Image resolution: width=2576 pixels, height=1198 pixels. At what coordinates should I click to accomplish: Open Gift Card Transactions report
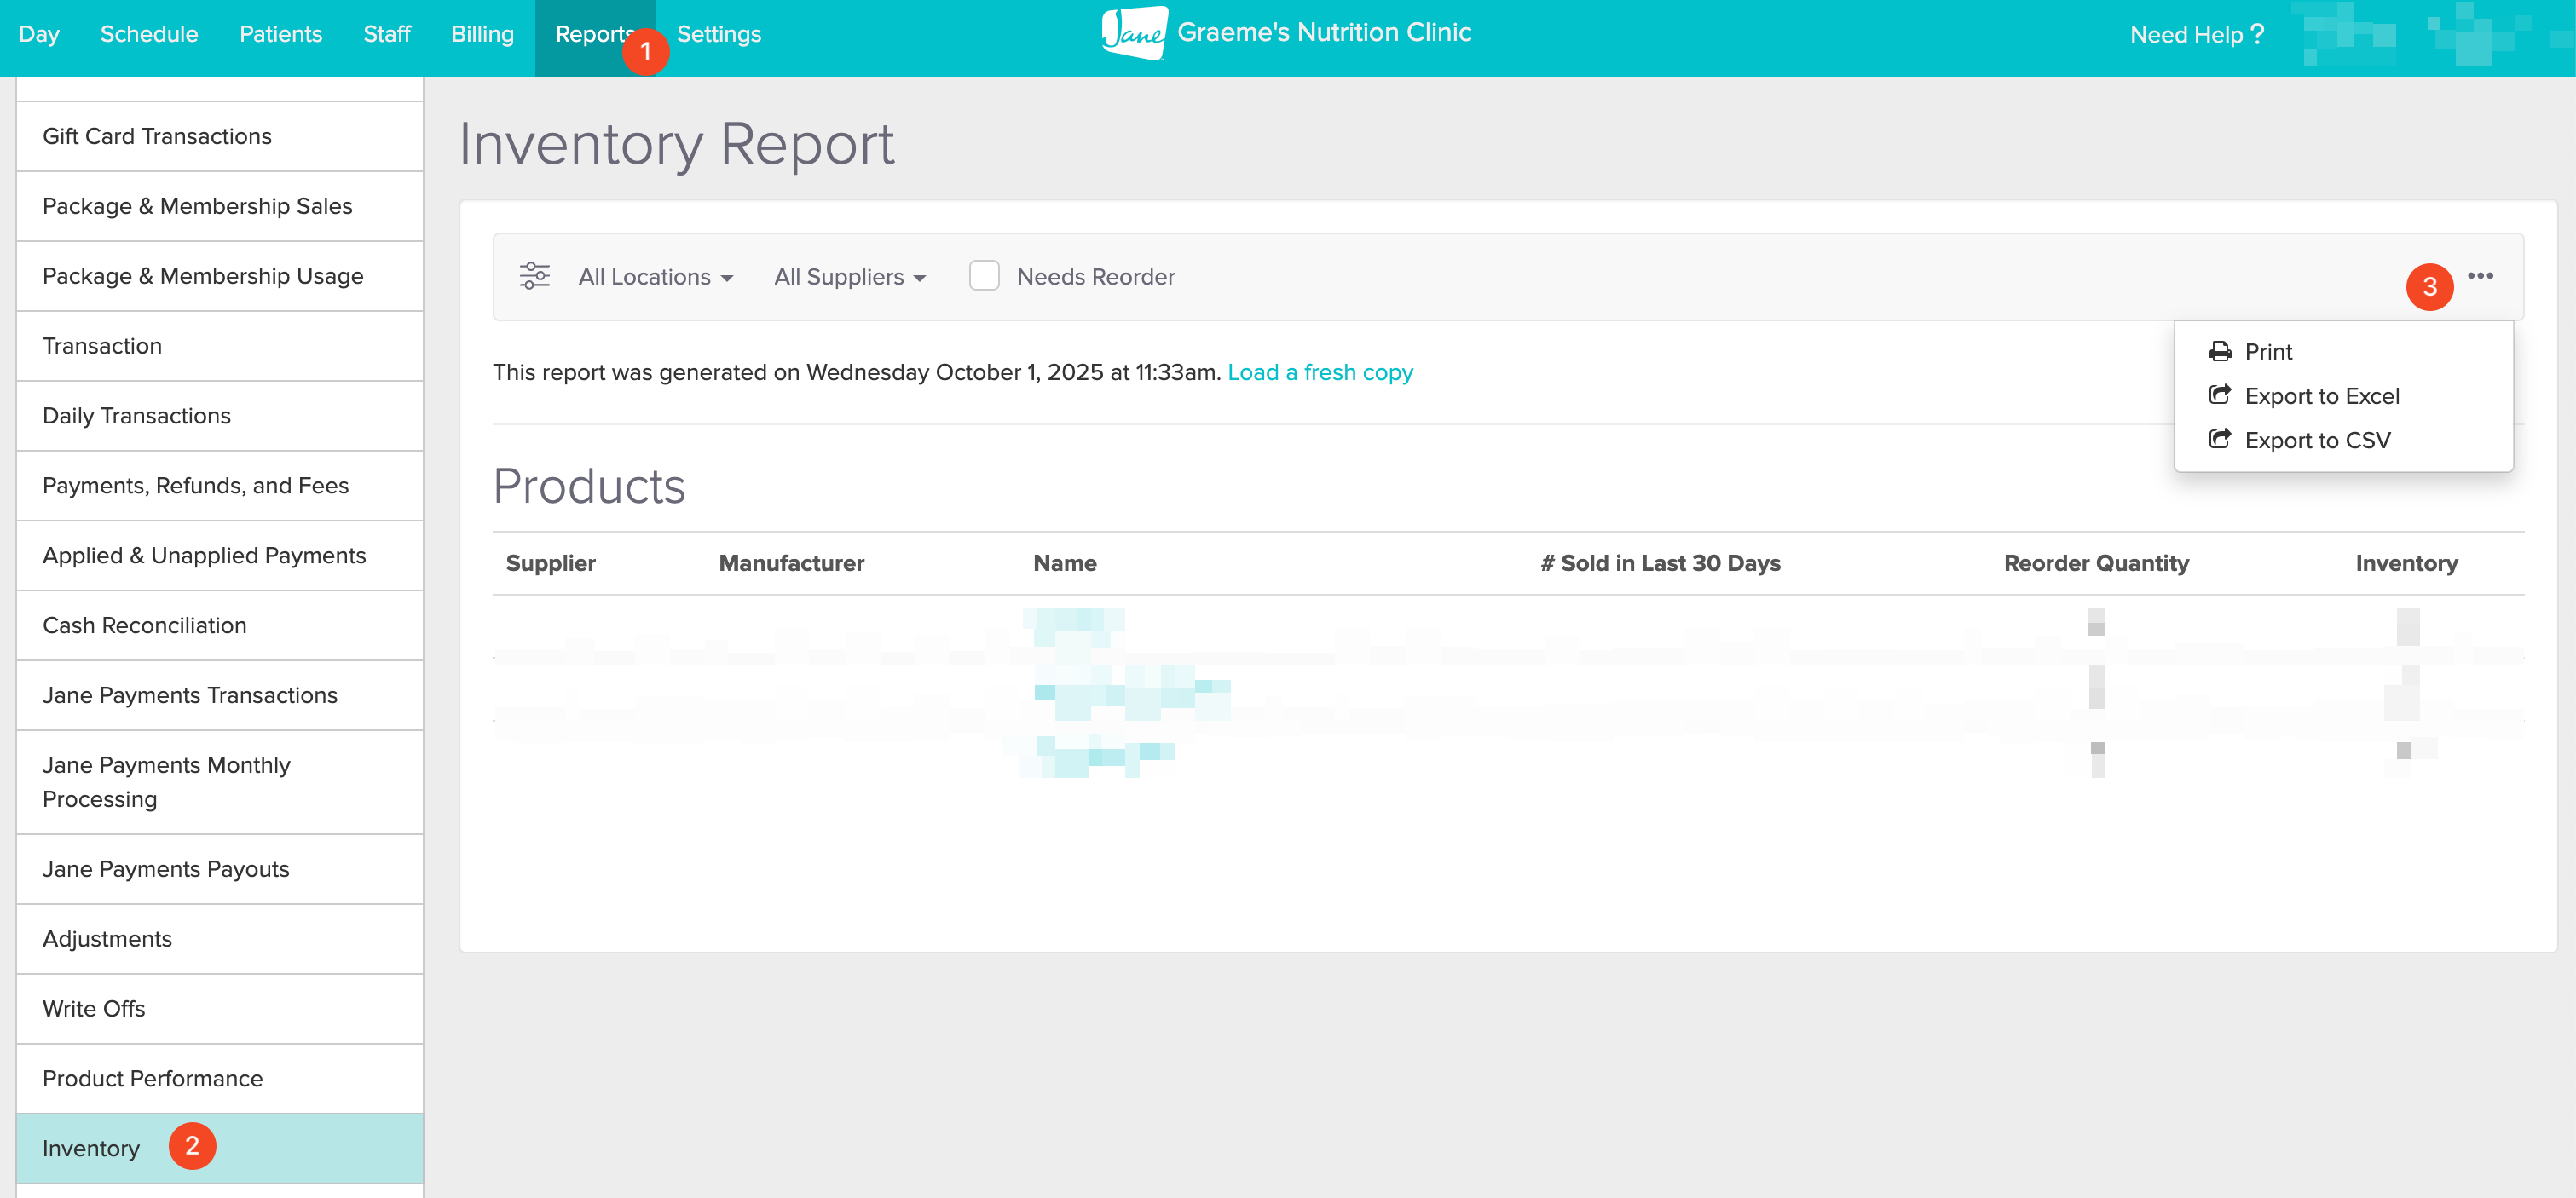click(157, 136)
